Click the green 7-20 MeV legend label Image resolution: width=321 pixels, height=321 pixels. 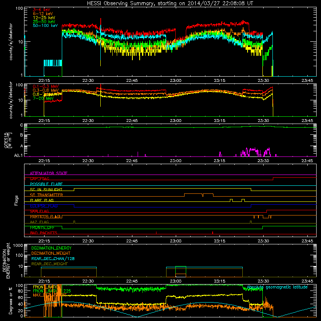click(43, 98)
